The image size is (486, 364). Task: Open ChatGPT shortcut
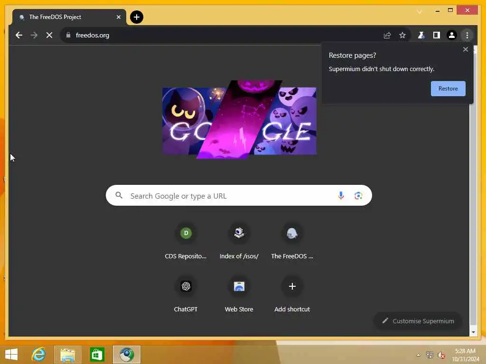pyautogui.click(x=186, y=295)
